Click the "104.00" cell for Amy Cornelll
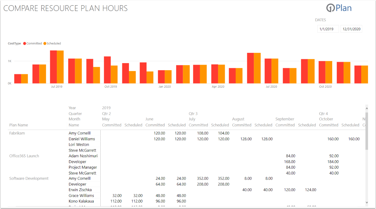Image resolution: width=376 pixels, height=209 pixels. click(224, 133)
